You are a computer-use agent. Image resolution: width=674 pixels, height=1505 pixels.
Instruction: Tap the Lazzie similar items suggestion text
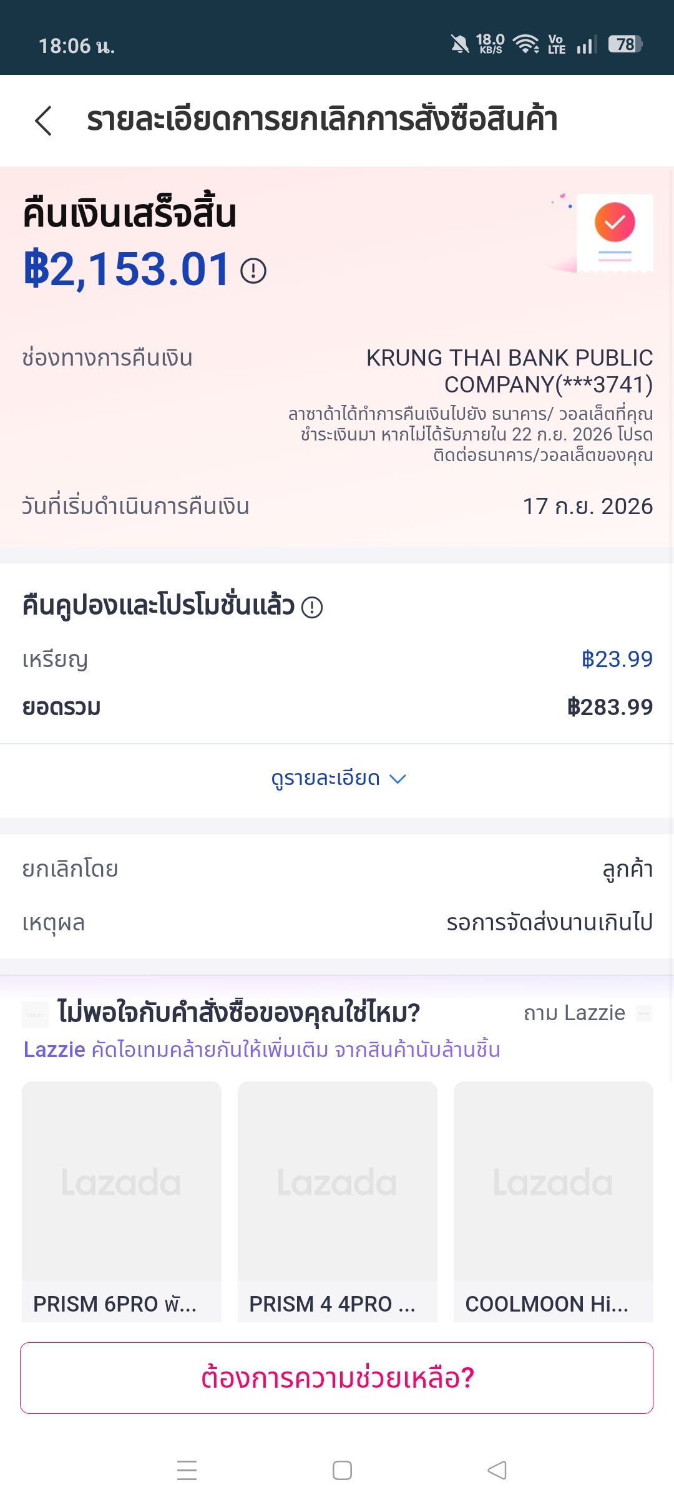[261, 1050]
